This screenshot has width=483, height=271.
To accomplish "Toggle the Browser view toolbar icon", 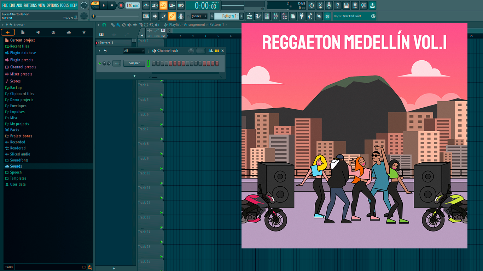I will pyautogui.click(x=284, y=16).
